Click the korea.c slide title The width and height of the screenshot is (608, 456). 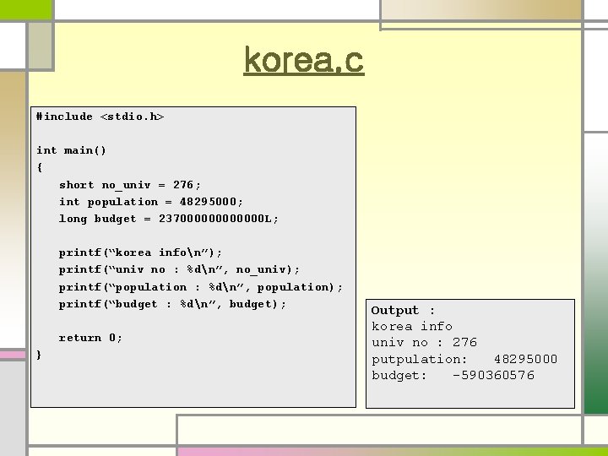[x=304, y=60]
